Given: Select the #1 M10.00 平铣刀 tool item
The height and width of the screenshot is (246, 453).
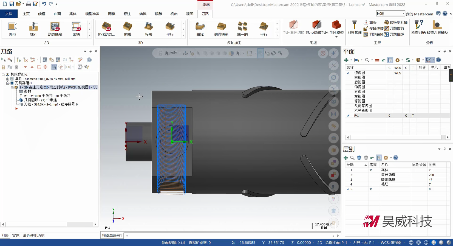Looking at the screenshot, I should coord(47,96).
